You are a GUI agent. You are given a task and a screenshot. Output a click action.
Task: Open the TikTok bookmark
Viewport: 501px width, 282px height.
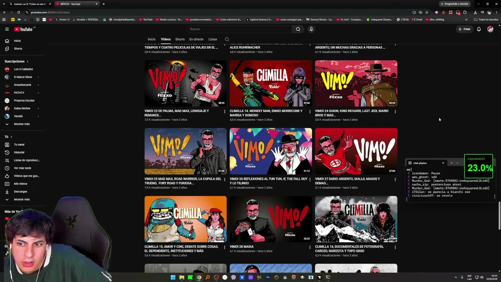[x=403, y=20]
